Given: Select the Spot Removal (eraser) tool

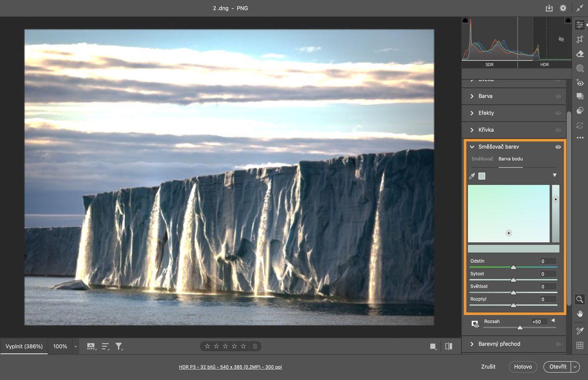Looking at the screenshot, I should (580, 54).
